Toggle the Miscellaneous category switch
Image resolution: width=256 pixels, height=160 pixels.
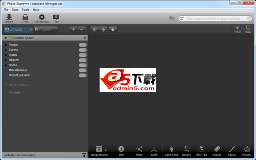tap(83, 70)
